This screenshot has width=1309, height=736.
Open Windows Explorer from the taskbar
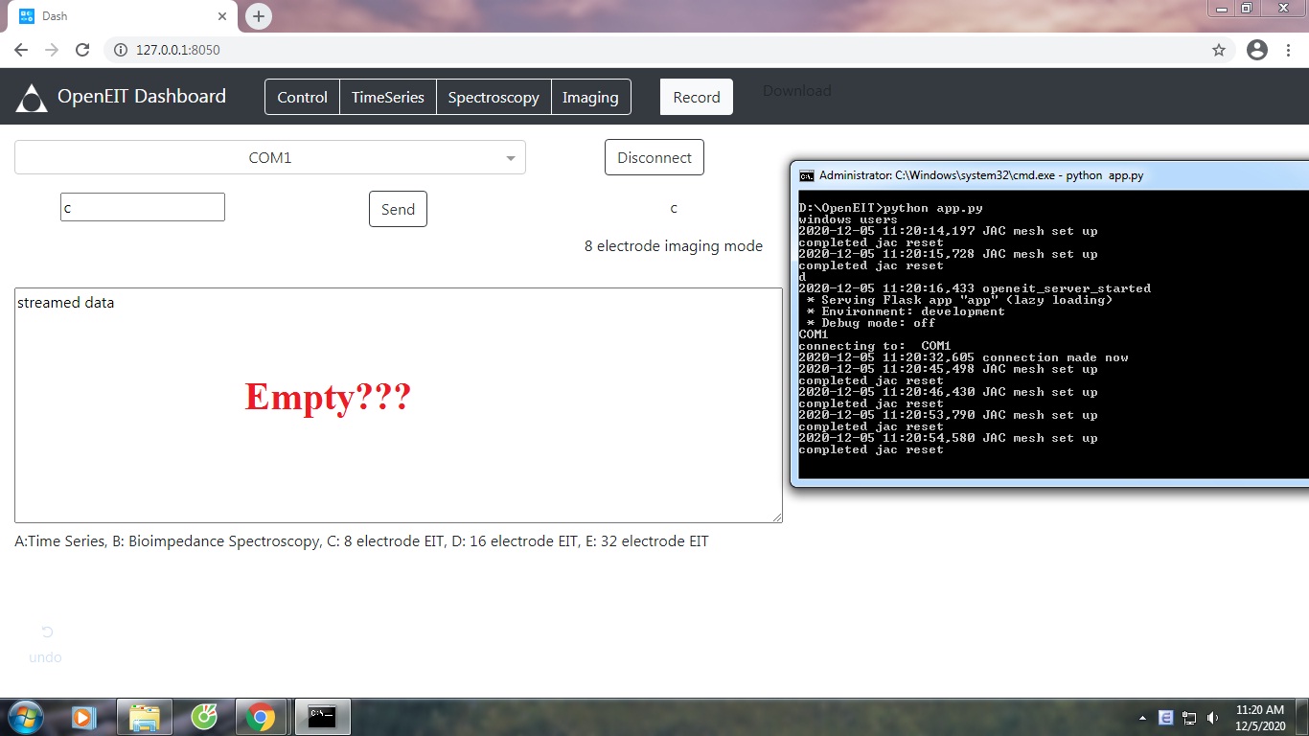click(x=144, y=716)
